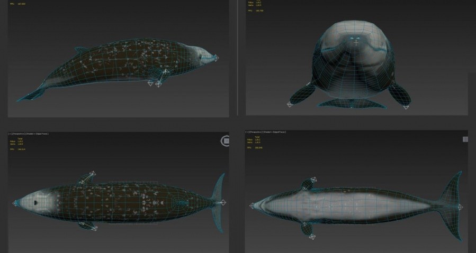
Task: Select lower flipper helper in top-view viewport
Action: click(x=94, y=229)
